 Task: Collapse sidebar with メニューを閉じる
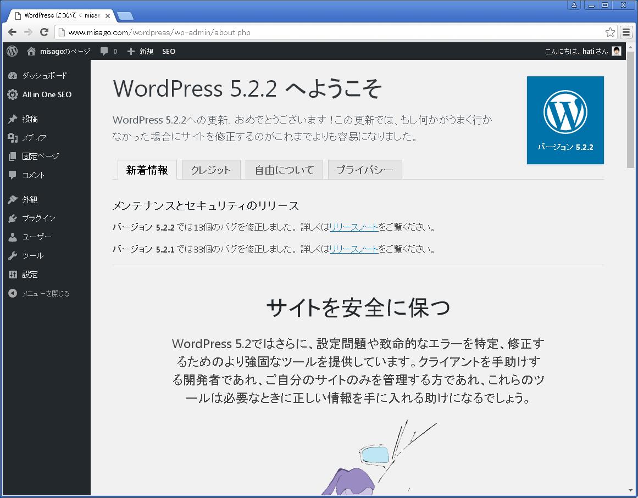coord(46,293)
